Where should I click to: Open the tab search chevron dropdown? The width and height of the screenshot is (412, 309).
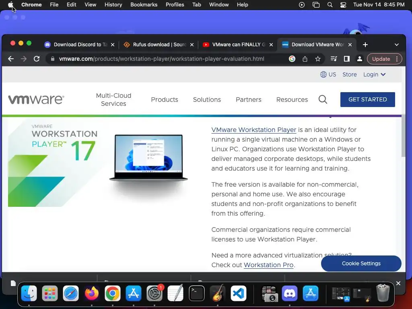(396, 45)
